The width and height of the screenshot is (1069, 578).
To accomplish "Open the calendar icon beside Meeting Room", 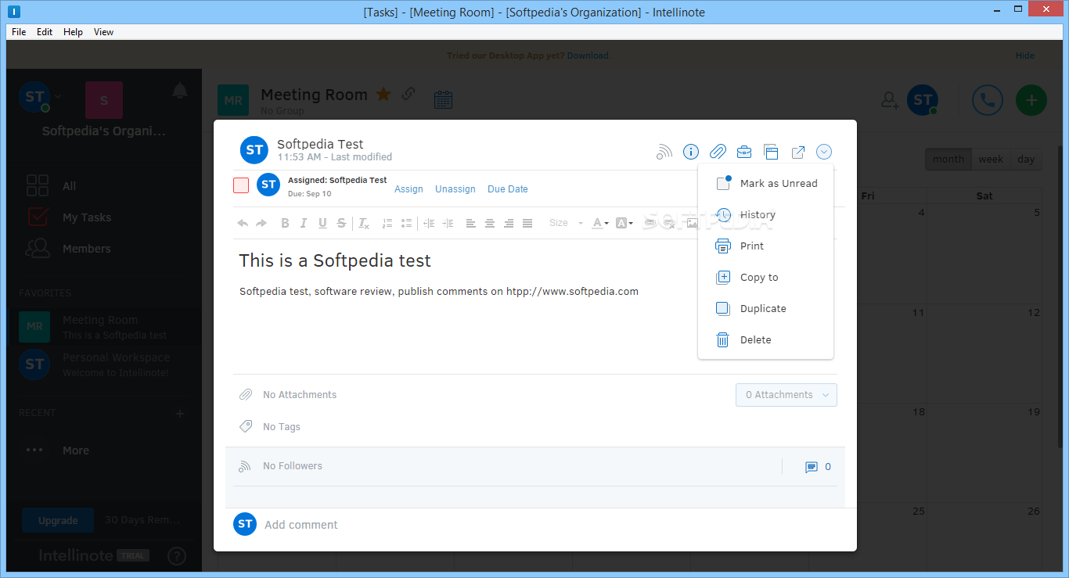I will (x=443, y=99).
